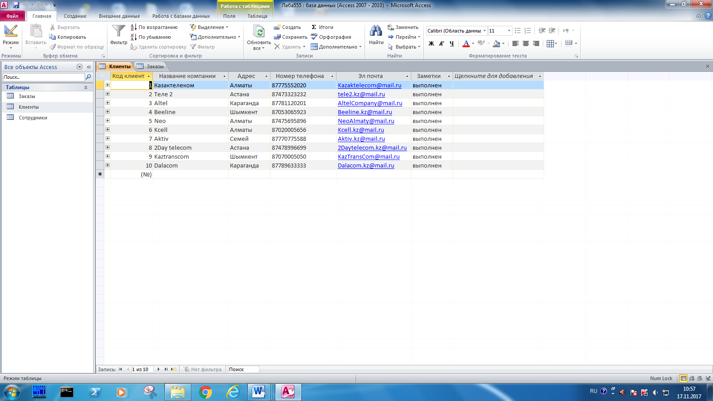Toggle italic К formatting
The height and width of the screenshot is (401, 713).
442,44
